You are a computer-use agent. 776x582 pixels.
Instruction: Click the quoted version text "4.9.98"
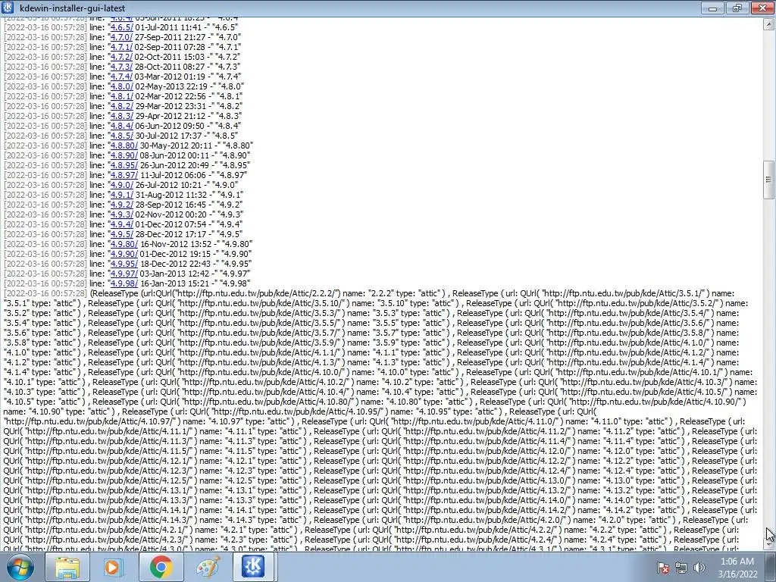(233, 283)
